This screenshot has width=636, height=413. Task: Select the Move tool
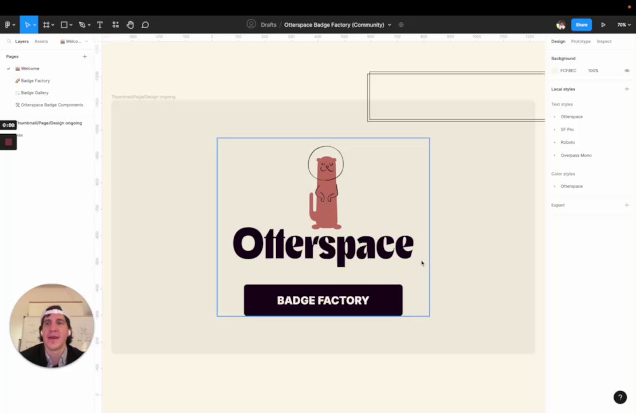point(27,25)
